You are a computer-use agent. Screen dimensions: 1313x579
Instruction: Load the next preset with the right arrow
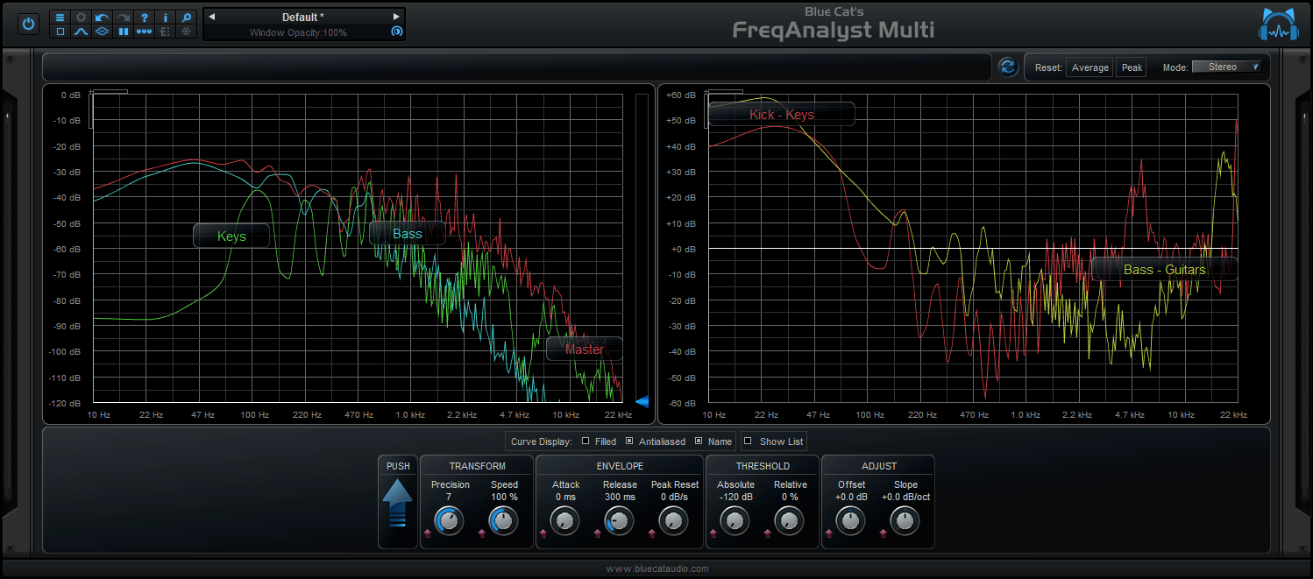tap(396, 16)
